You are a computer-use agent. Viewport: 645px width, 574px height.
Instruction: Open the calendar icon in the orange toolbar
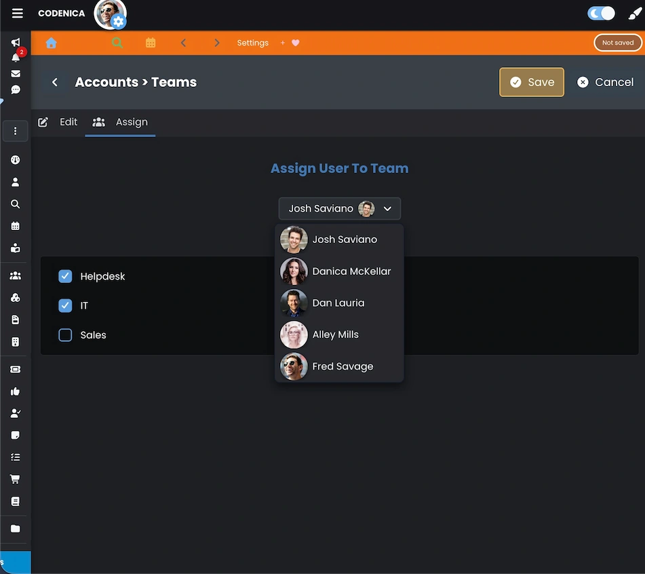pyautogui.click(x=150, y=42)
